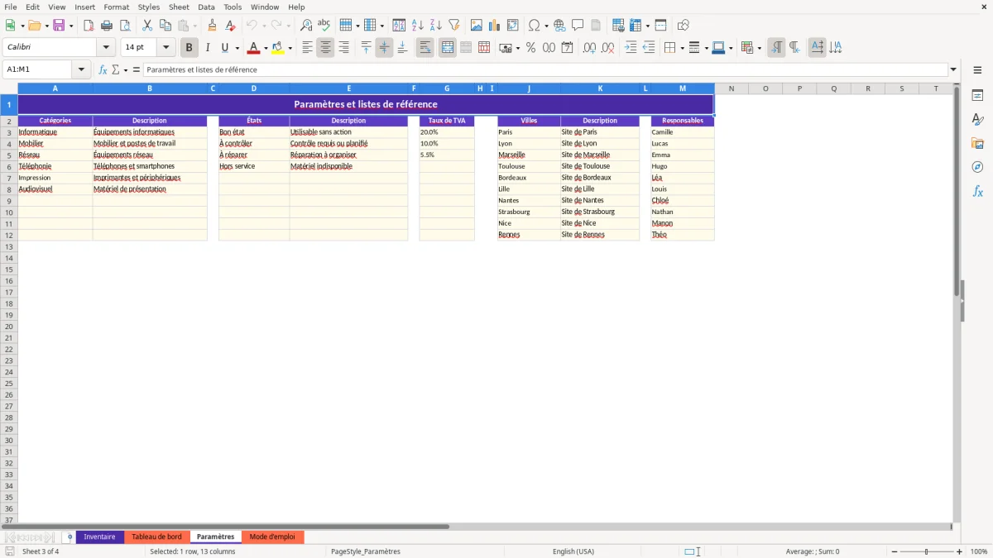Open sidebar Gallery icon
The width and height of the screenshot is (993, 558).
point(977,144)
